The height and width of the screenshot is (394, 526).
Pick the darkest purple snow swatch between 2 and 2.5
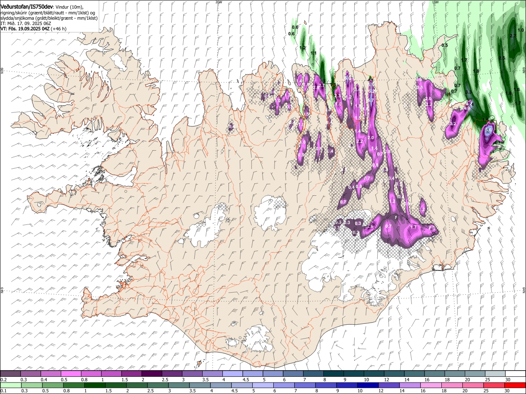[152, 373]
